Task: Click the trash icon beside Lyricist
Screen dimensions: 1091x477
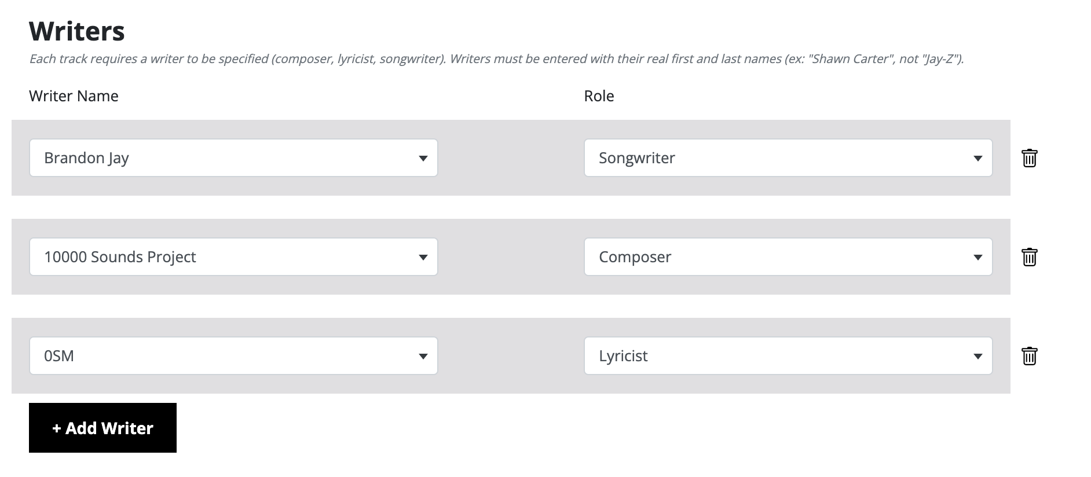Action: [1029, 356]
